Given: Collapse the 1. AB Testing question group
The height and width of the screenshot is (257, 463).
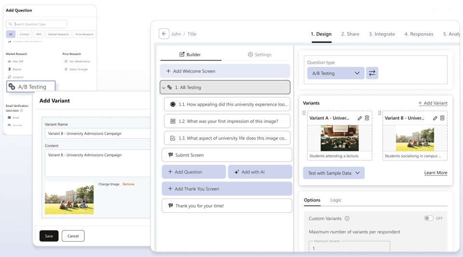Looking at the screenshot, I should [x=163, y=88].
